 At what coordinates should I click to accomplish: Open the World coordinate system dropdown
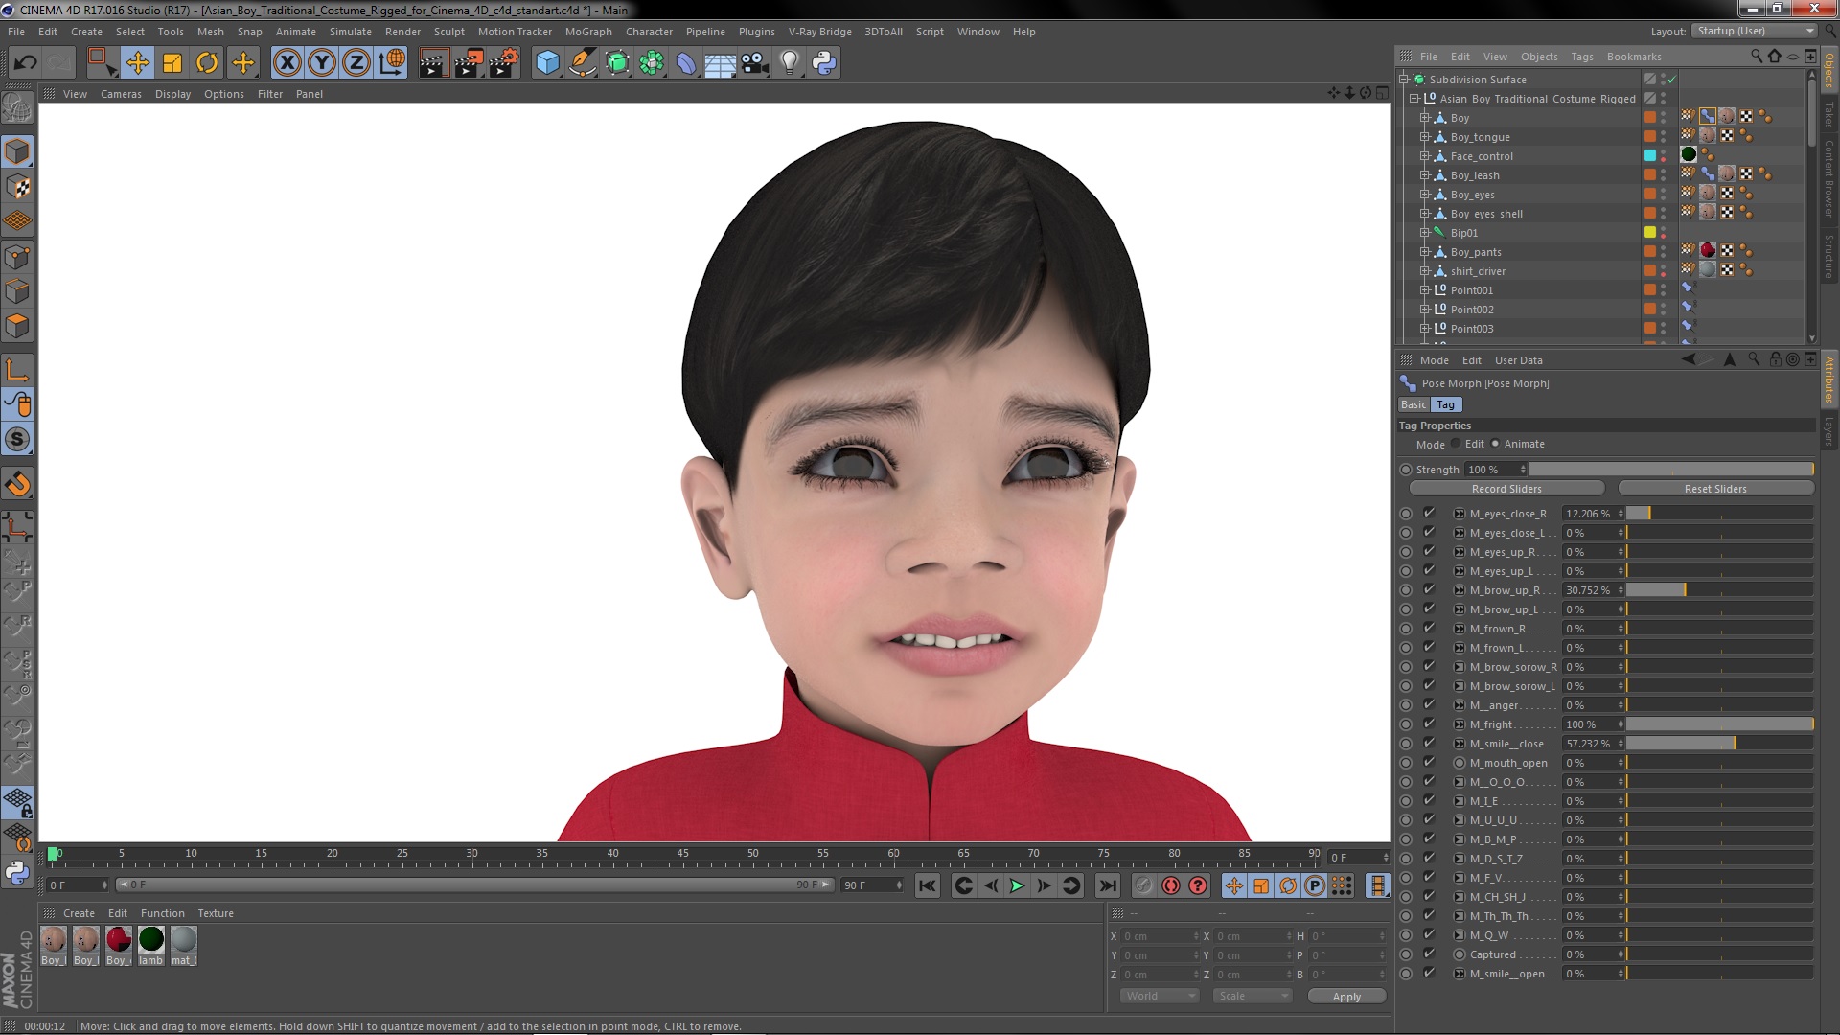click(x=1160, y=996)
